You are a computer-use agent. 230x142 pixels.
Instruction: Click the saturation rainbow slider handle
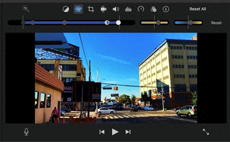point(158,22)
